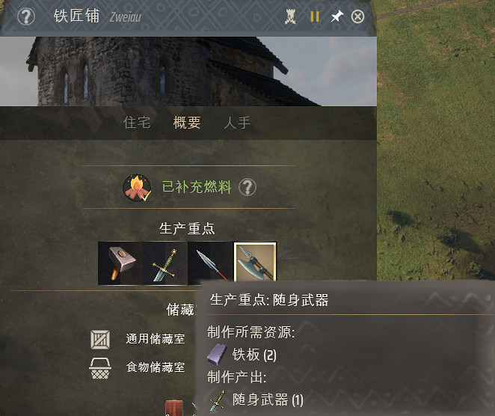Select sword production focus

(165, 263)
